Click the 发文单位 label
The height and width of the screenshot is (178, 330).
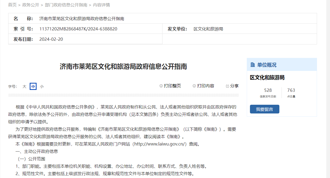tap(177, 29)
